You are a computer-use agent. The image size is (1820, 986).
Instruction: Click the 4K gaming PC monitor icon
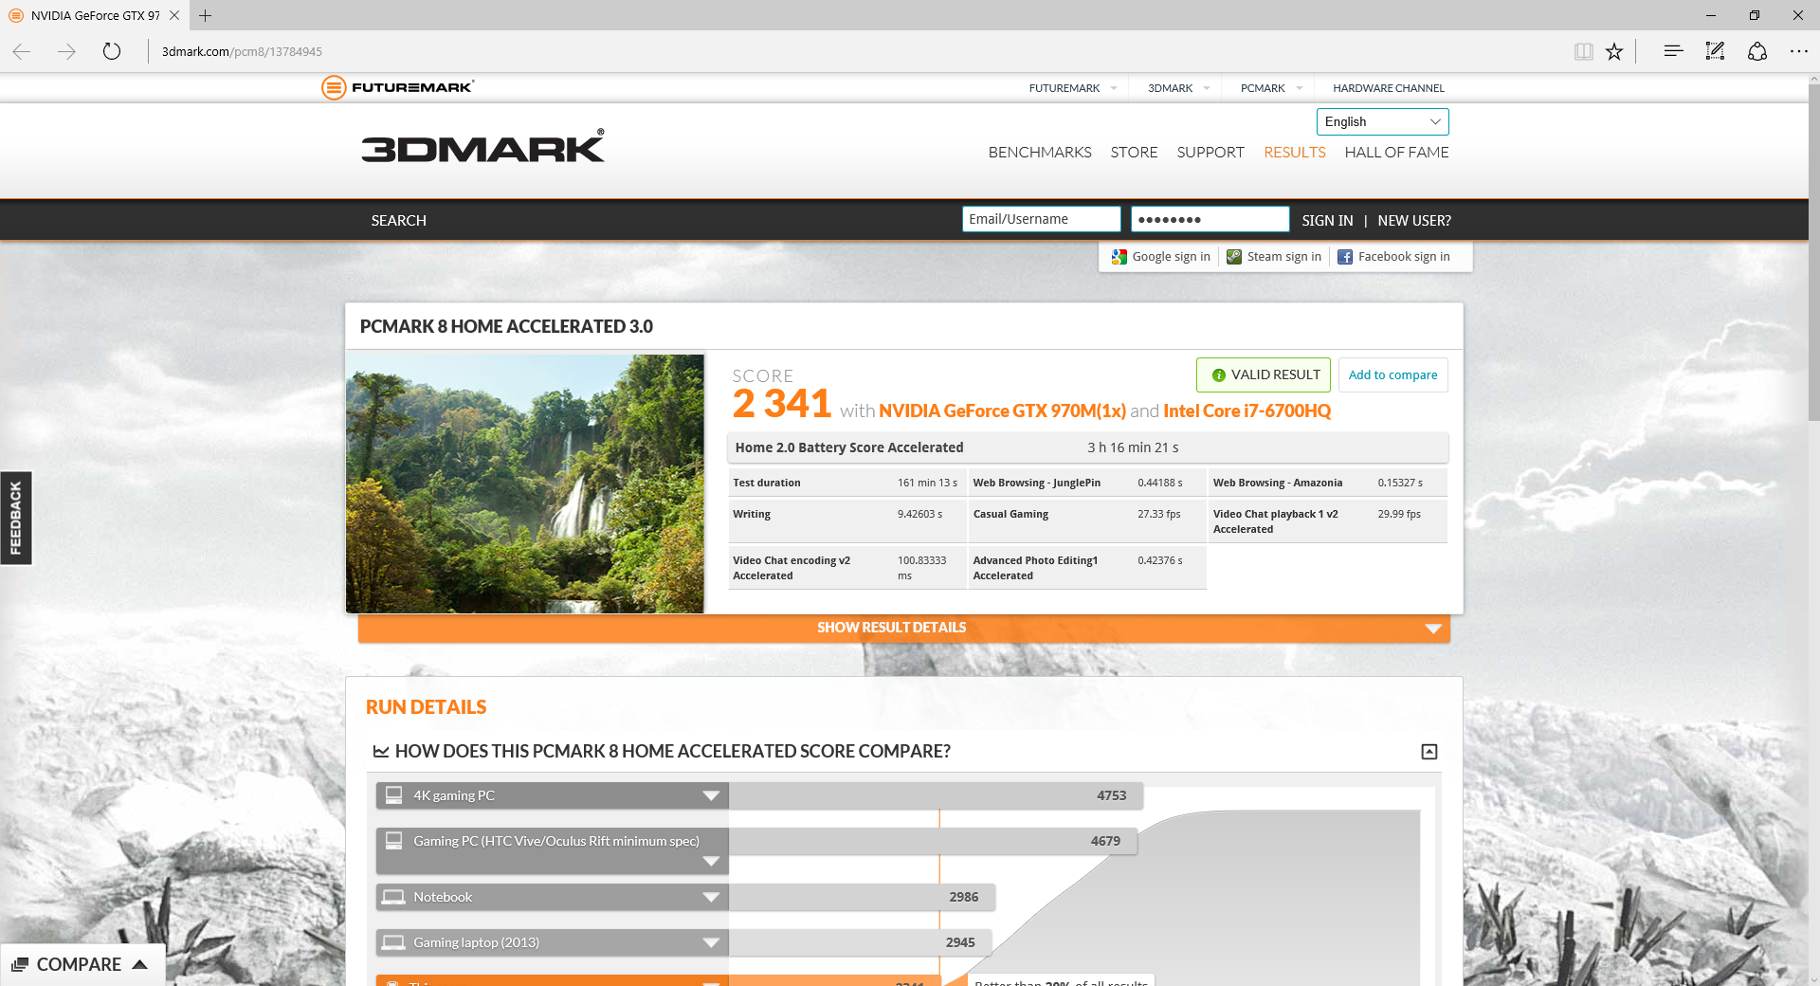click(x=393, y=795)
